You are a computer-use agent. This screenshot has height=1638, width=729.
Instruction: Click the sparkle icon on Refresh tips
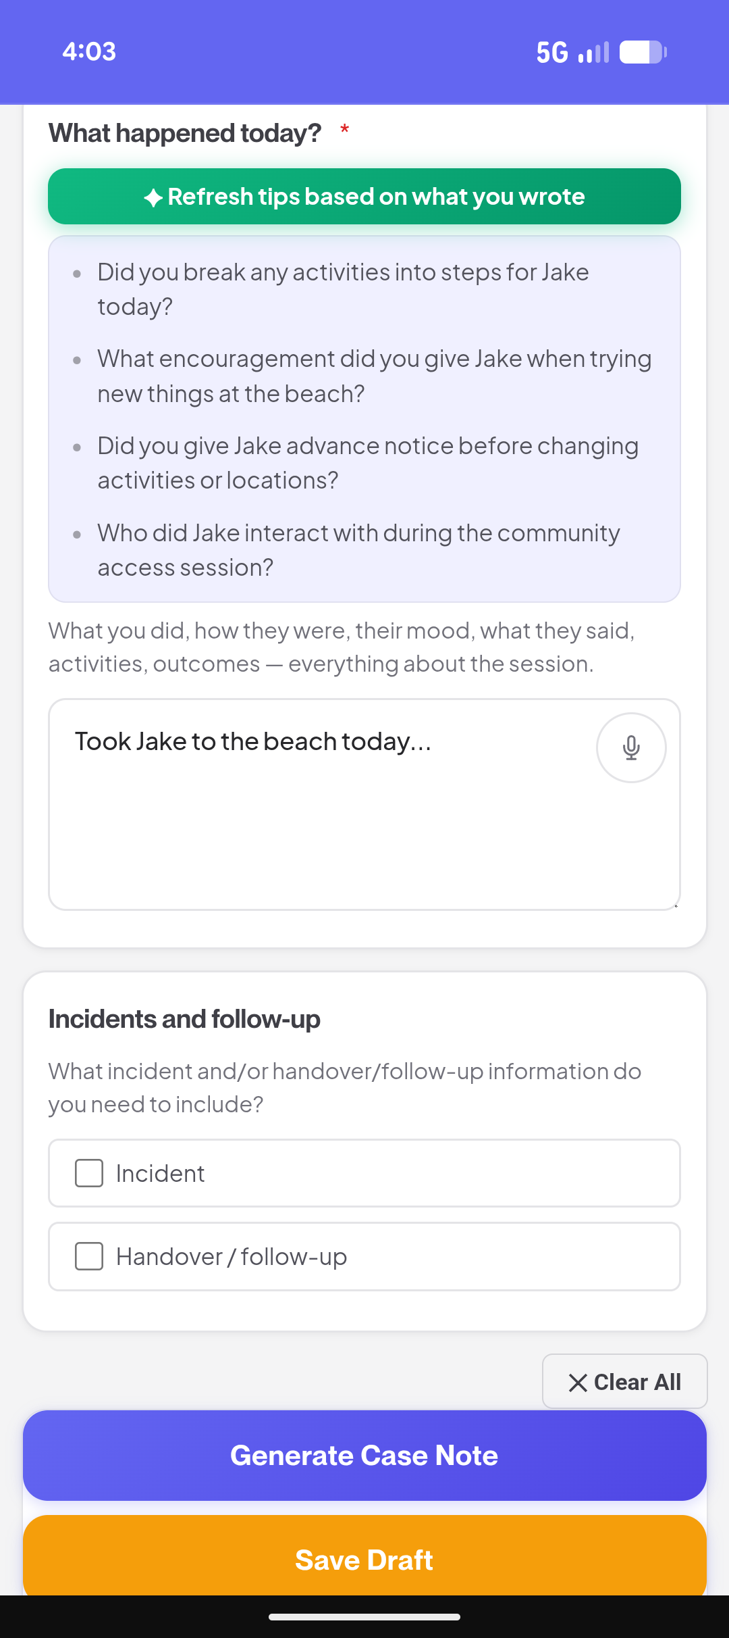(153, 197)
